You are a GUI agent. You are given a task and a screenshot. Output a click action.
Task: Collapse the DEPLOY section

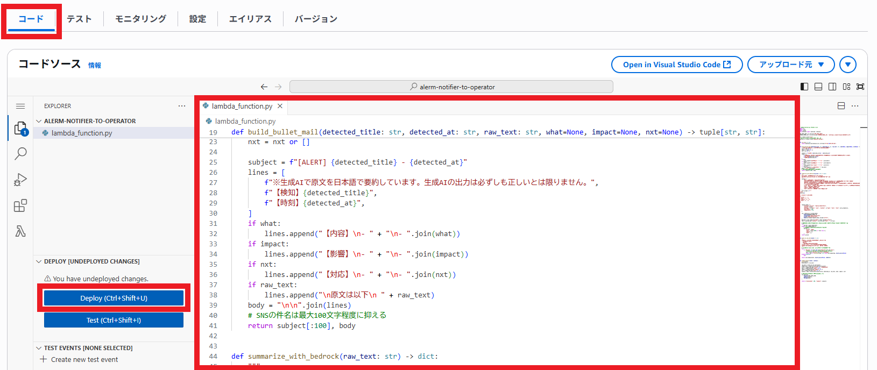[x=39, y=261]
